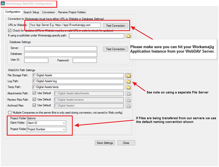219x167 pixels.
Task: Click the 'Project Folder Options' group label
Action: pyautogui.click(x=23, y=118)
